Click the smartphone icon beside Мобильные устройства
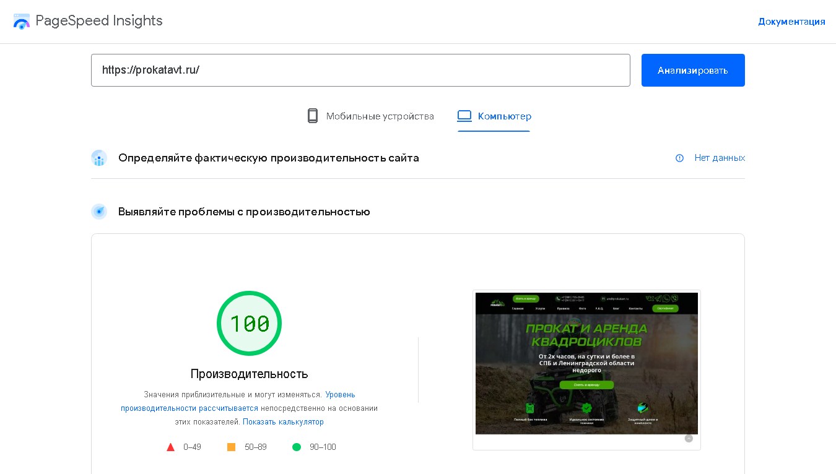This screenshot has height=474, width=836. [312, 116]
